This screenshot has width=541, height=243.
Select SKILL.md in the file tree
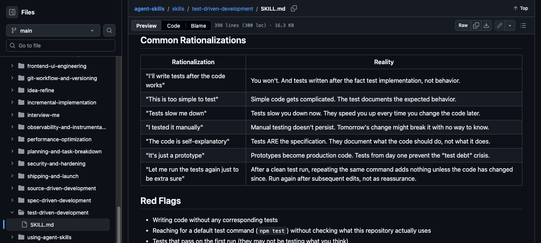click(58, 225)
